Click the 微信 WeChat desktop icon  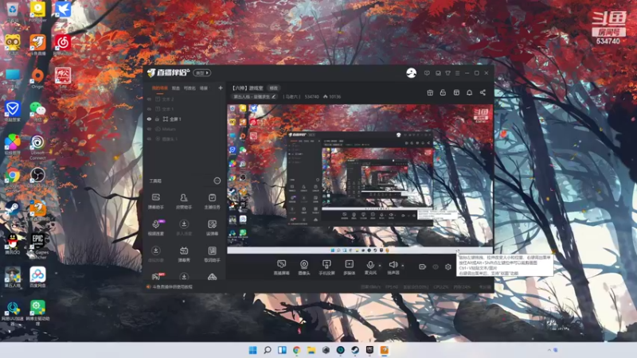tap(37, 112)
